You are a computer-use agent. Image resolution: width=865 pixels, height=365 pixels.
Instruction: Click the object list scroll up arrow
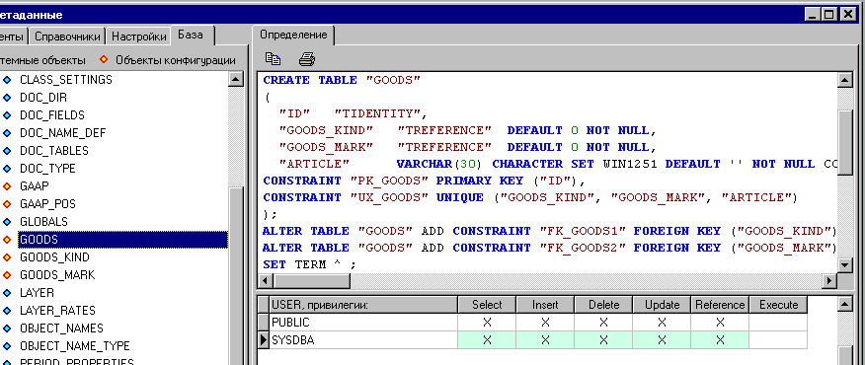coord(236,80)
